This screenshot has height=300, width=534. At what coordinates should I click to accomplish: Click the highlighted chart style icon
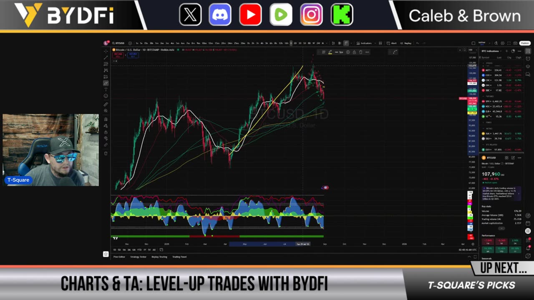346,43
